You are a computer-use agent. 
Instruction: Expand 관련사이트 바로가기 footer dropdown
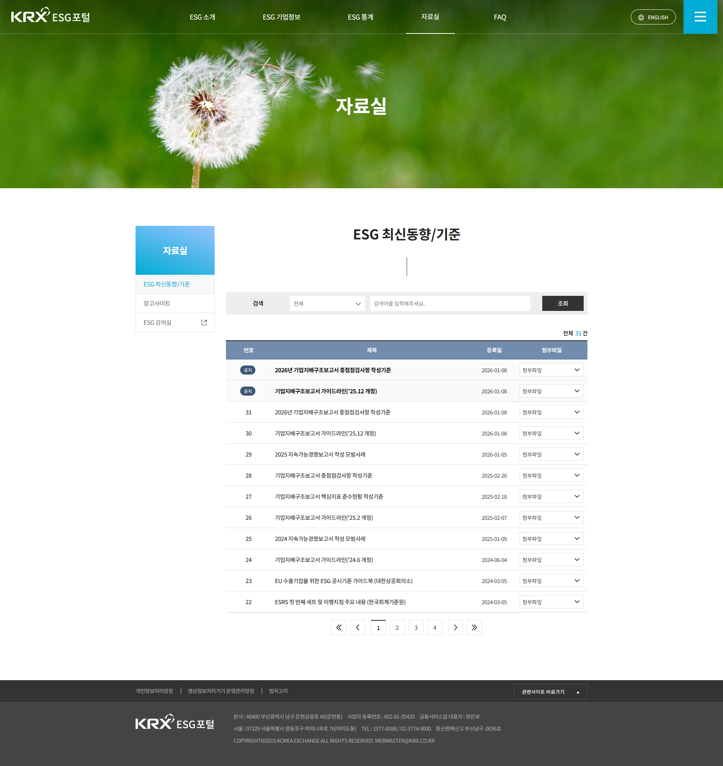click(550, 691)
